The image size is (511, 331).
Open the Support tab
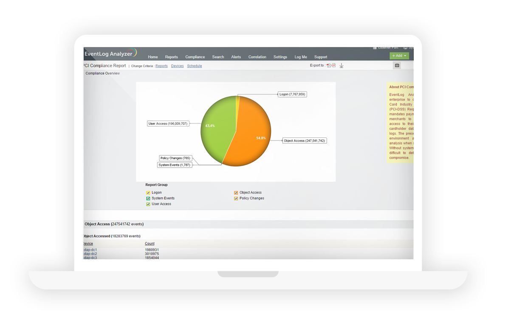[321, 57]
